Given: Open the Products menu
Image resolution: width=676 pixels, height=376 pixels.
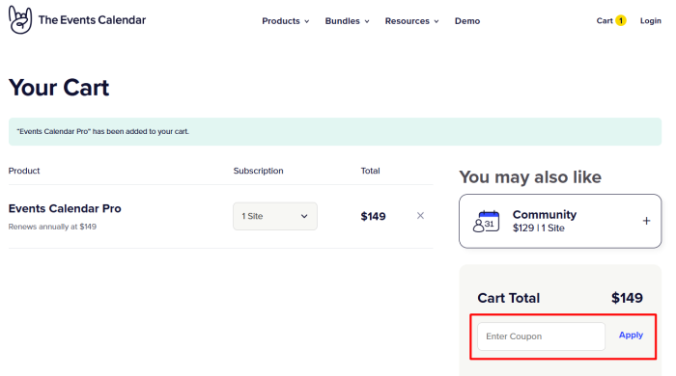Looking at the screenshot, I should 286,21.
